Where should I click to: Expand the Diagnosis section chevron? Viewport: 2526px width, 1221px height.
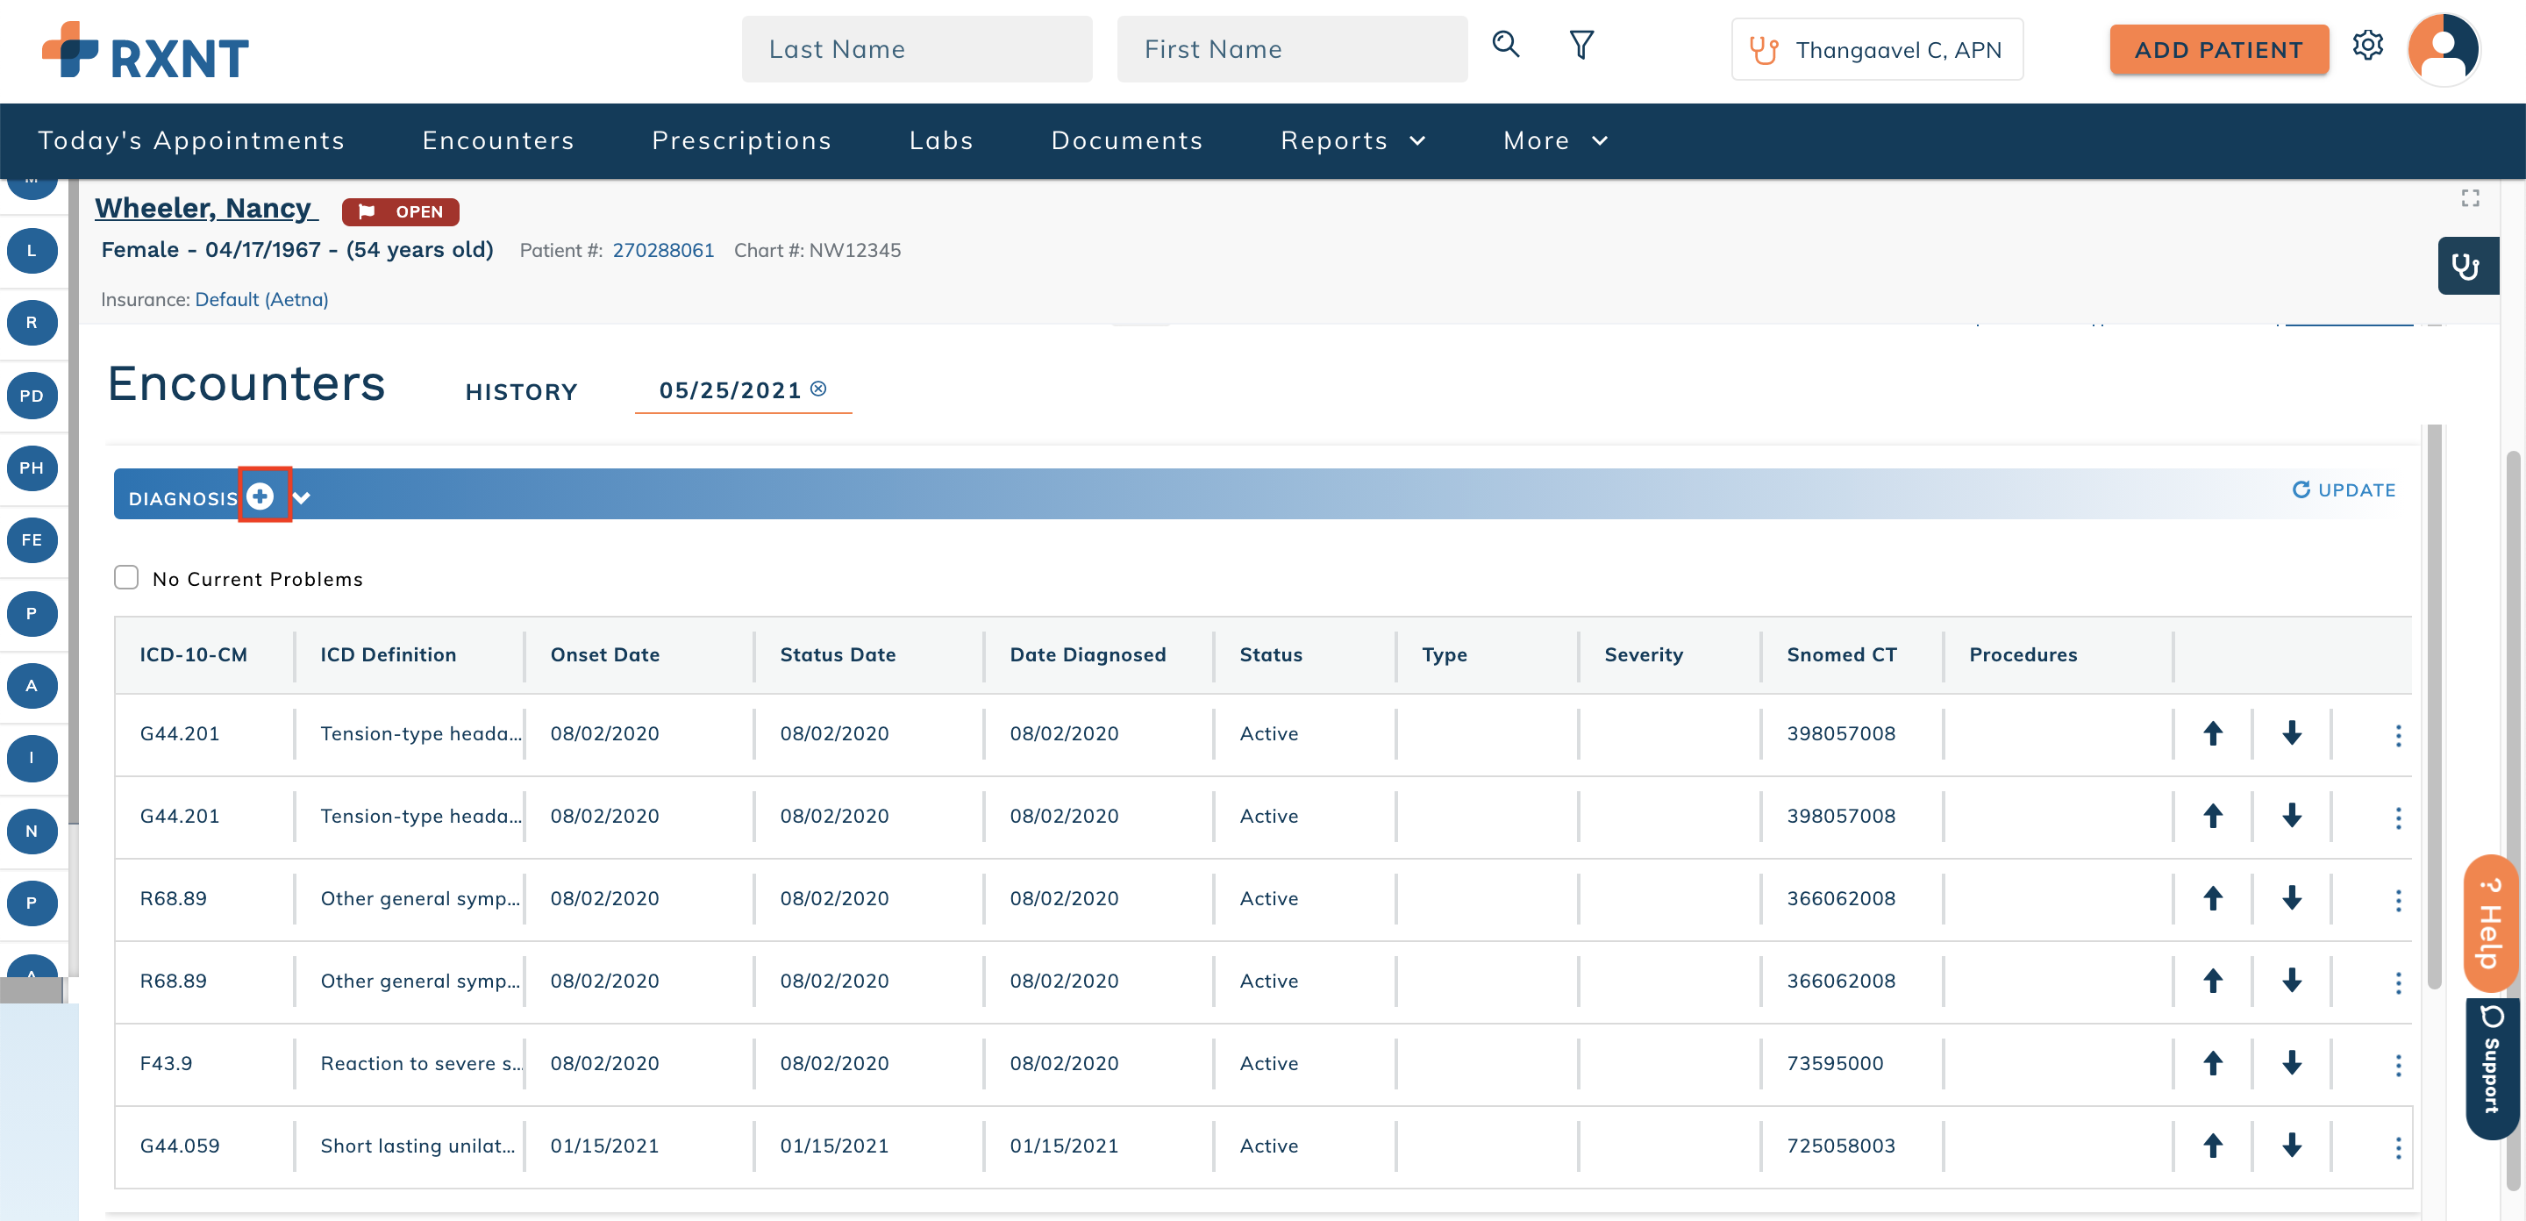pyautogui.click(x=301, y=498)
